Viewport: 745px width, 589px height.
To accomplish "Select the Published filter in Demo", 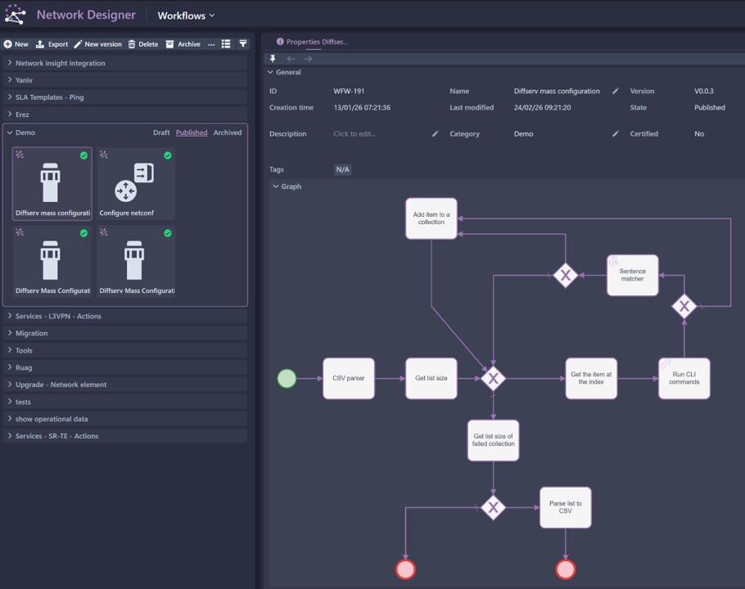I will [x=192, y=133].
